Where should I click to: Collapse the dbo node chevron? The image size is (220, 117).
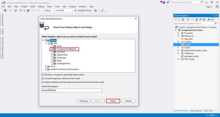click(46, 43)
